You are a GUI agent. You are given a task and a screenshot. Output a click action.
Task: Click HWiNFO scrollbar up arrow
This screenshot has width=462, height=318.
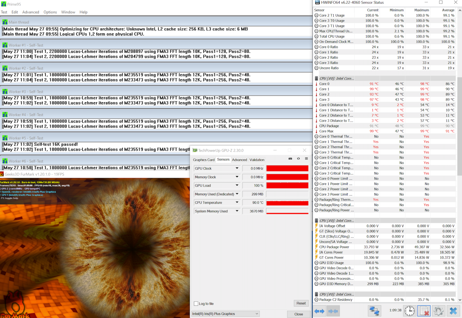point(460,10)
